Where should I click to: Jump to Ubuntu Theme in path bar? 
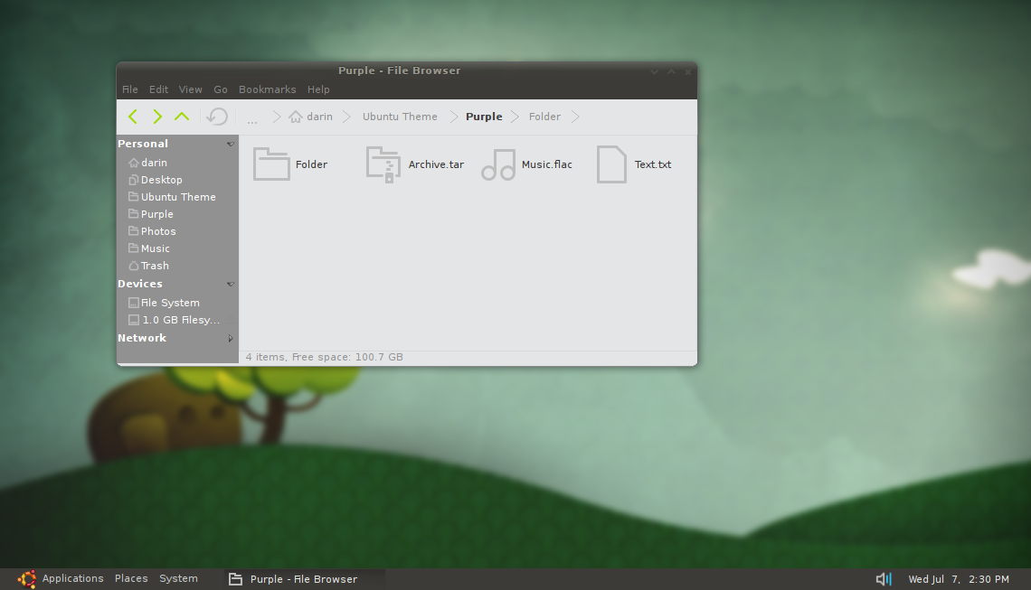point(400,117)
